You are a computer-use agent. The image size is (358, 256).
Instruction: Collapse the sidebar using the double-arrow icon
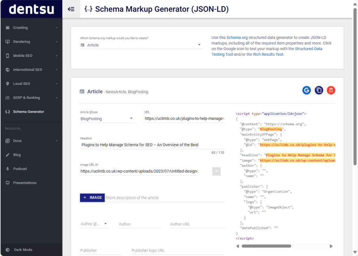click(x=71, y=9)
